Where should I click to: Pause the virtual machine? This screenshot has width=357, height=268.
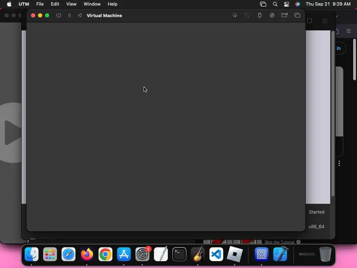click(x=69, y=15)
